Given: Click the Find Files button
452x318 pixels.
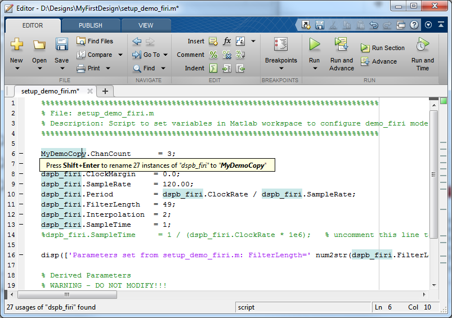Looking at the screenshot, I should pyautogui.click(x=95, y=41).
